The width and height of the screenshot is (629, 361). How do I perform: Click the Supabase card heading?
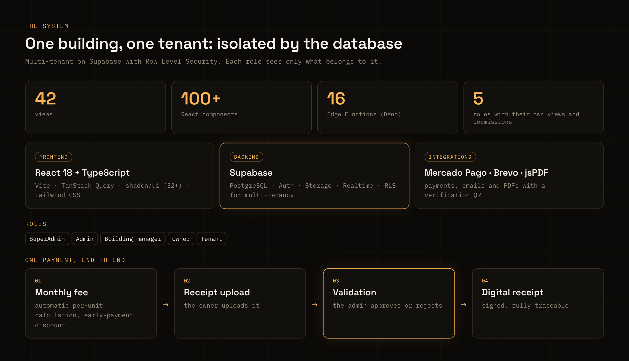tap(251, 173)
